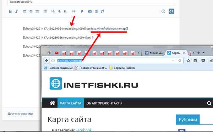Insert photo with camera icon
Image resolution: width=213 pixels, height=132 pixels.
click(90, 11)
